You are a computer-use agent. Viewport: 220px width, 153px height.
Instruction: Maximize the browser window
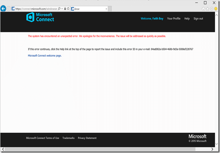[x=205, y=3]
